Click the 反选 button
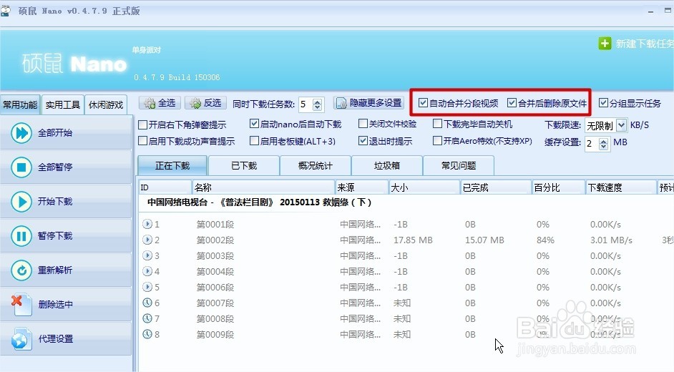Screen dimensions: 674x372 [x=206, y=103]
